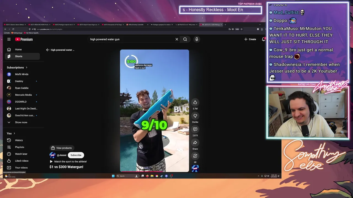
Task: Select Shorts in the sidebar
Action: (22, 56)
